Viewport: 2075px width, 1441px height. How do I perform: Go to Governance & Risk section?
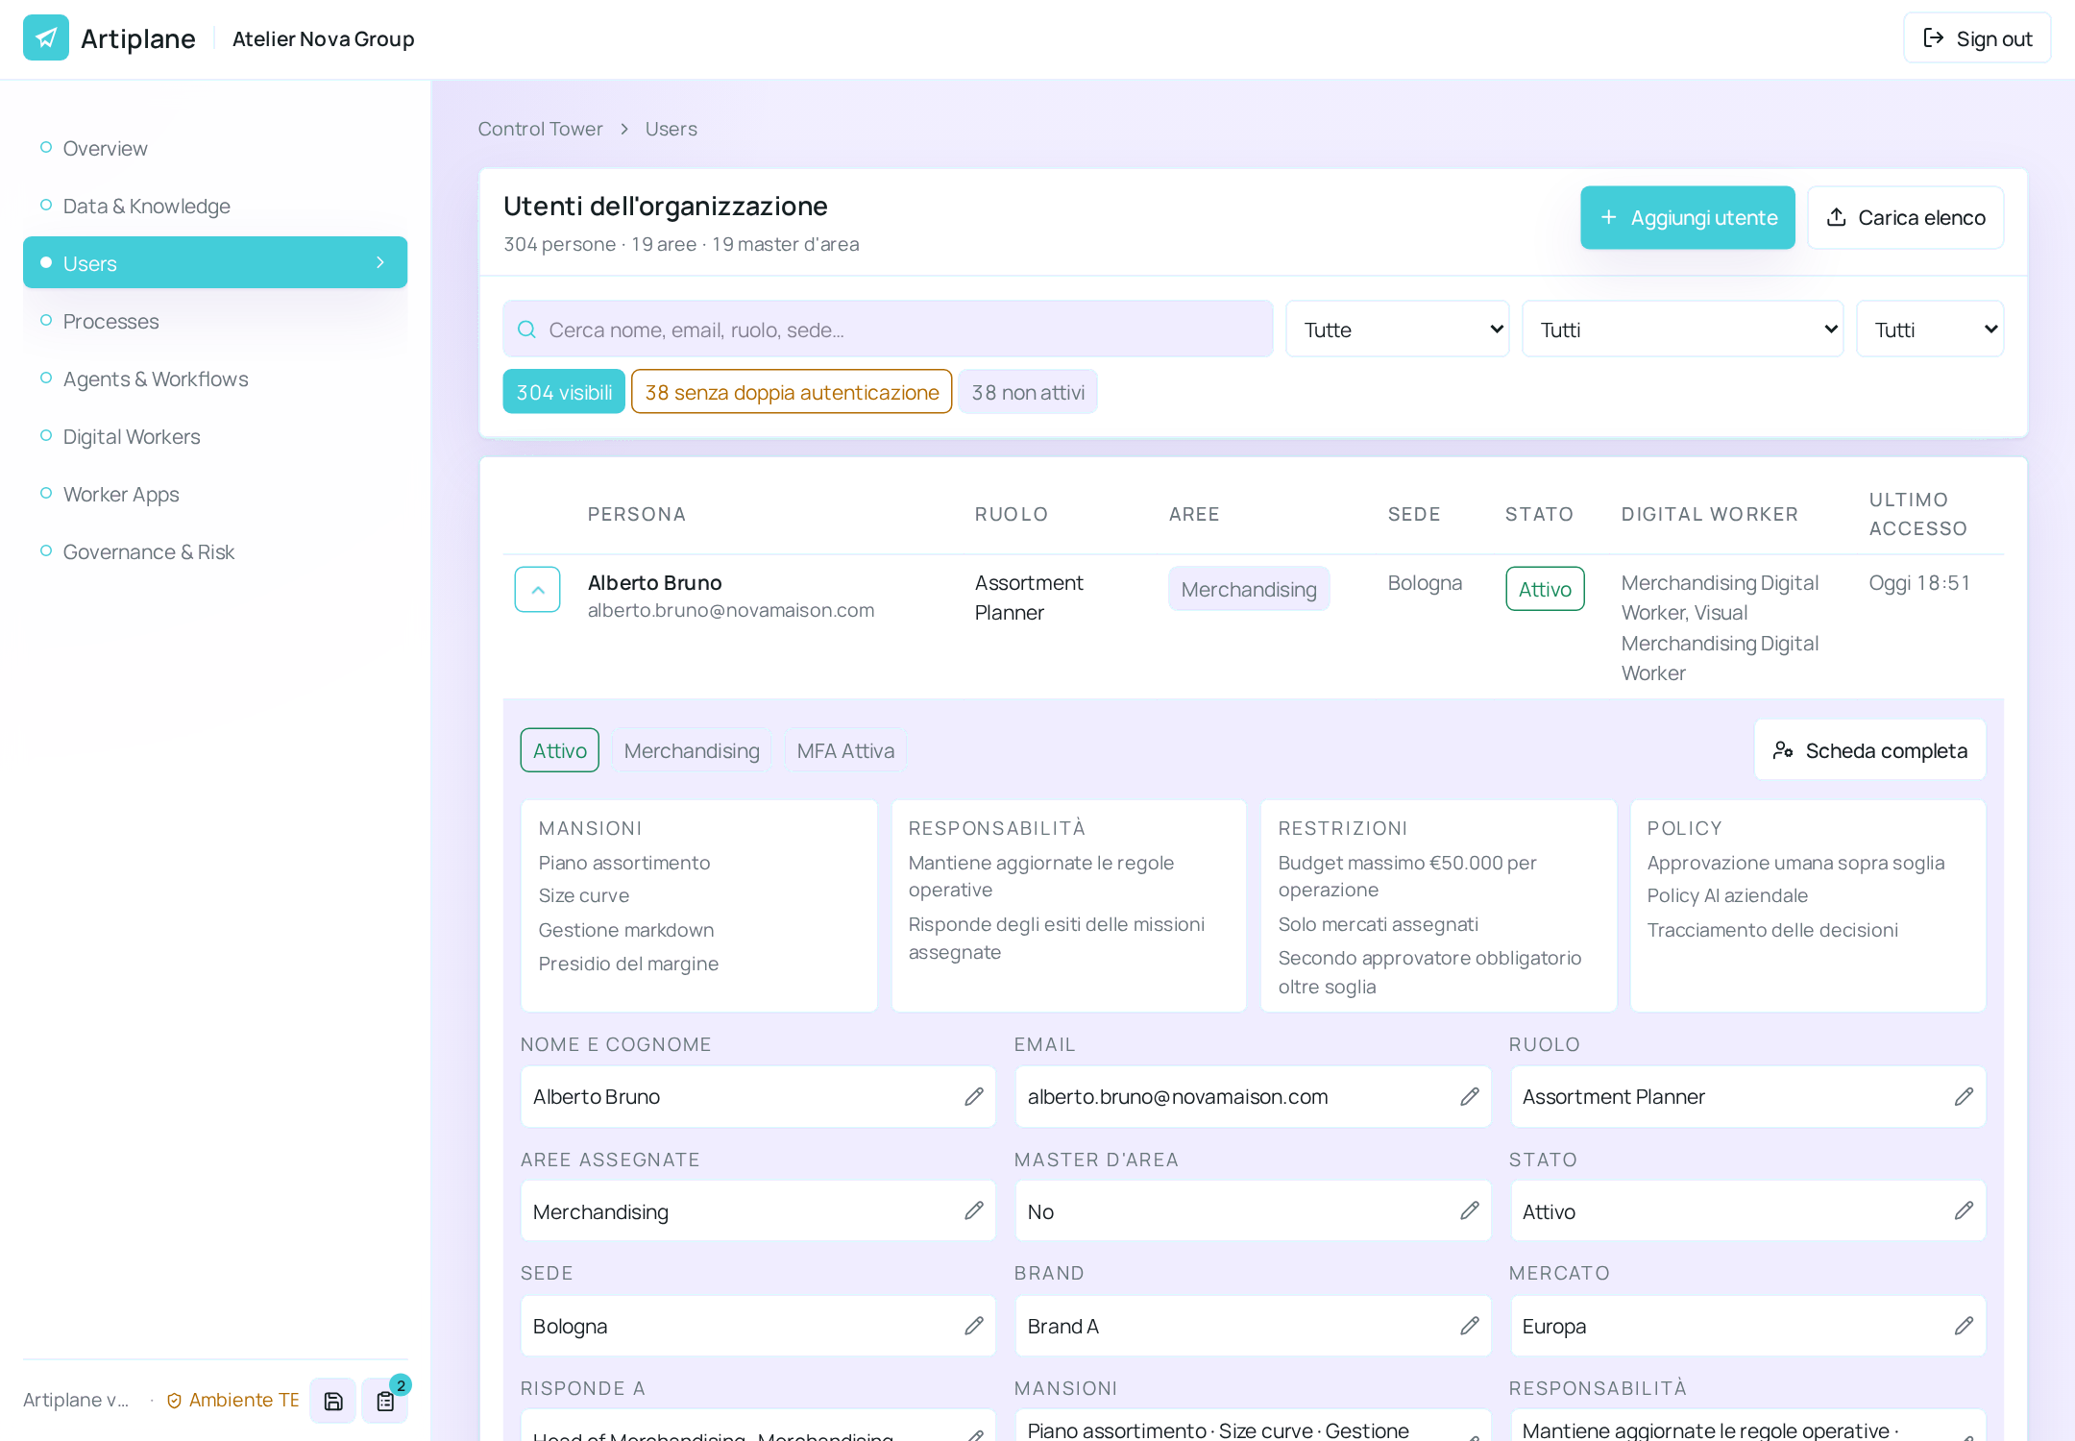click(149, 551)
